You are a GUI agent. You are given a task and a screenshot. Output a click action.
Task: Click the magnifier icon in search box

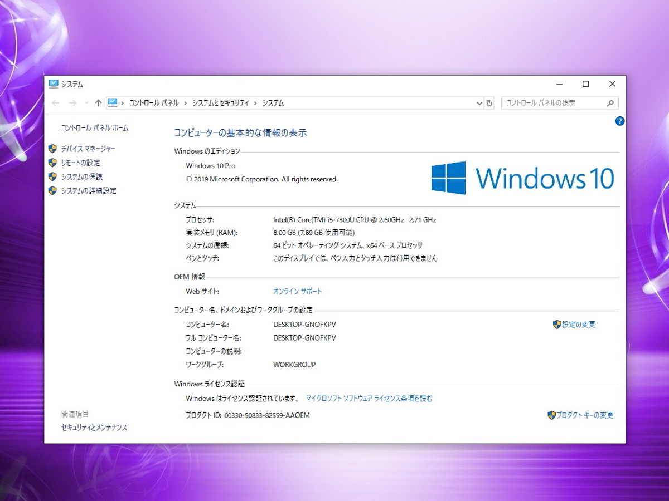[x=610, y=103]
